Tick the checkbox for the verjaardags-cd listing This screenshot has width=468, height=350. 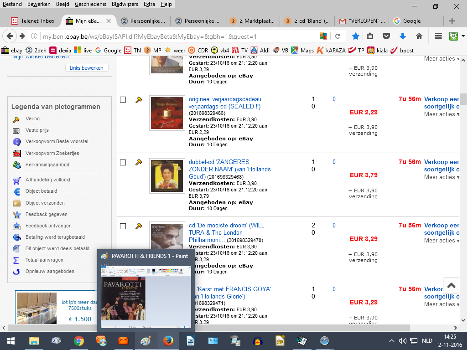point(123,99)
